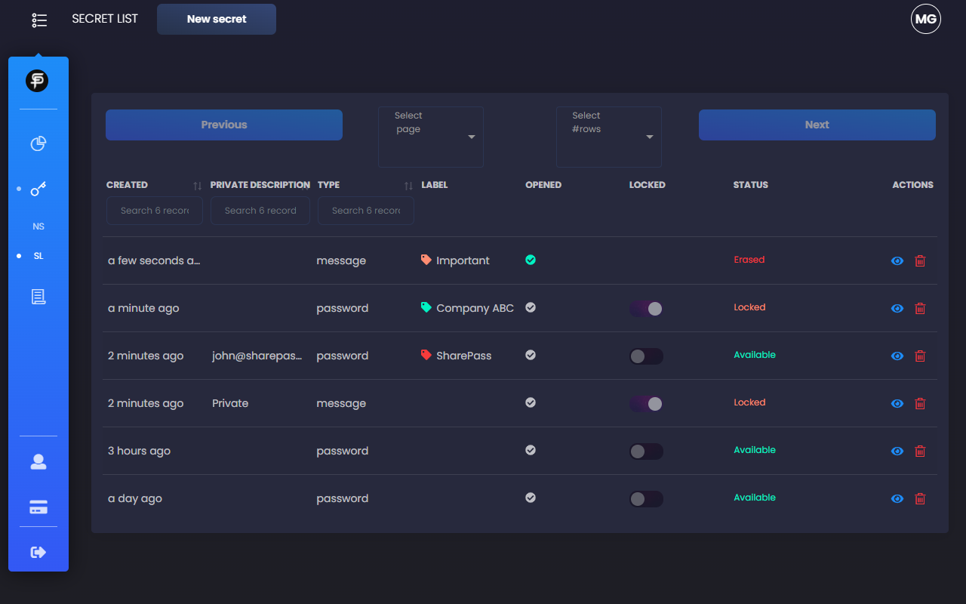
Task: Click the billing credit card icon
Action: [38, 508]
